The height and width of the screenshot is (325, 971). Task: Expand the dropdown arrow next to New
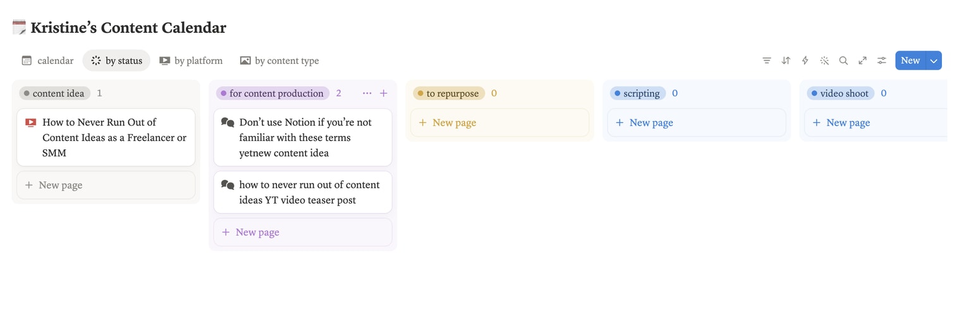pos(934,61)
